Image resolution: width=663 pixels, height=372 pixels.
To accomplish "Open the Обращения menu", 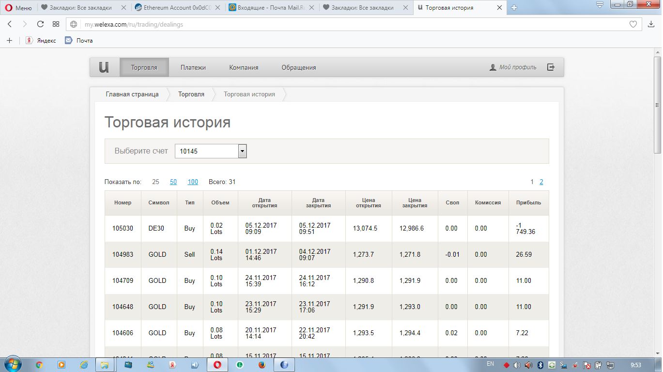I will point(299,67).
